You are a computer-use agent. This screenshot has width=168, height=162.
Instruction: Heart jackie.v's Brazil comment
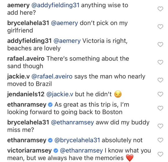[x=160, y=80]
